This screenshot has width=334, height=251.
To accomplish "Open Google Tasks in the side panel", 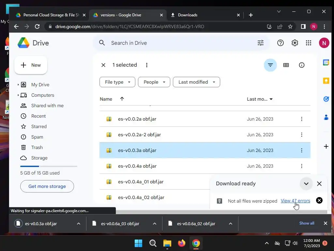I will pos(326,99).
